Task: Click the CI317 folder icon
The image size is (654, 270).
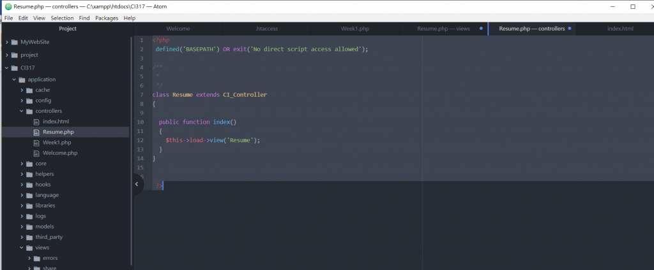Action: (15, 67)
